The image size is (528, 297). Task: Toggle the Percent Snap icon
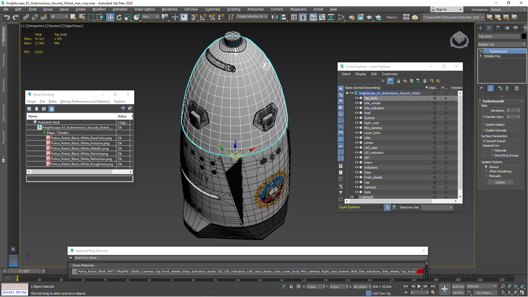pos(212,17)
